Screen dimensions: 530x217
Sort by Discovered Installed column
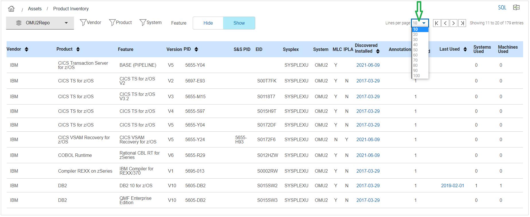click(x=378, y=51)
